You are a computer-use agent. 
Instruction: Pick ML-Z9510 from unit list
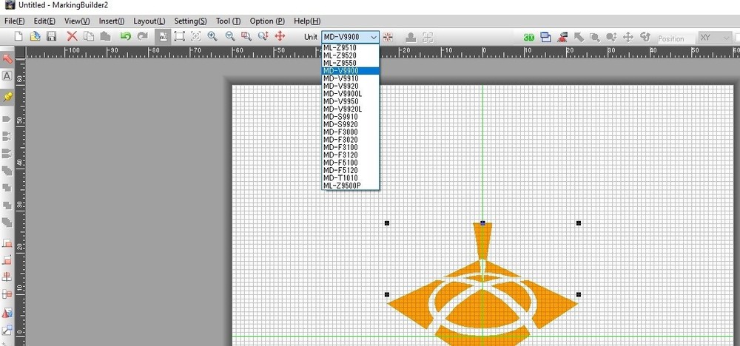click(350, 47)
